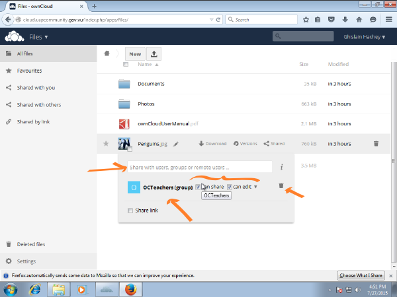Image resolution: width=397 pixels, height=297 pixels.
Task: Click the Documents folder icon
Action: [124, 84]
